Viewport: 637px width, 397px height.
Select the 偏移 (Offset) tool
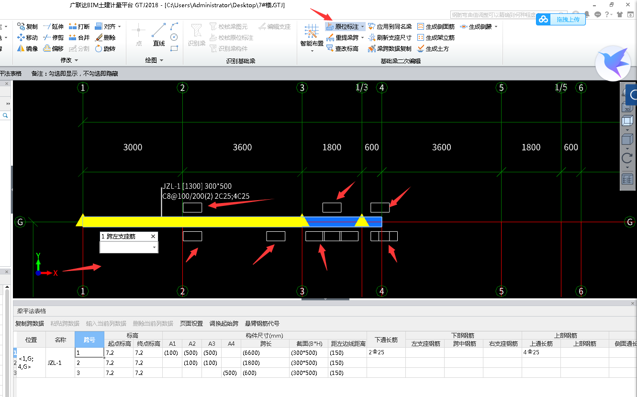click(x=53, y=48)
